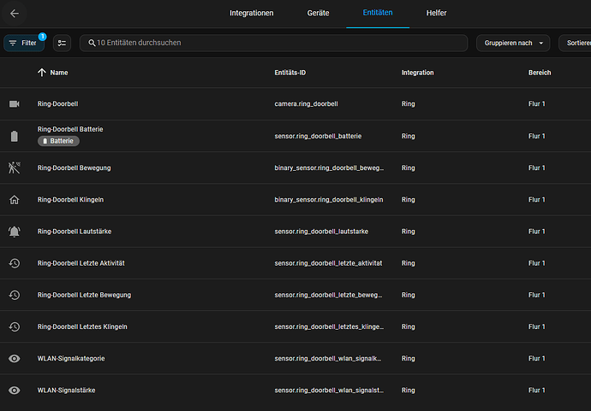
Task: Click the entity search field
Action: coord(274,43)
